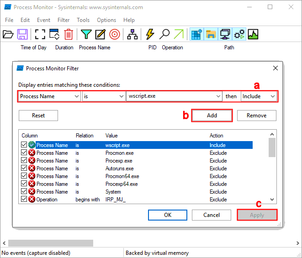Open the Process Name column dropdown
The height and width of the screenshot is (258, 302).
(x=49, y=96)
